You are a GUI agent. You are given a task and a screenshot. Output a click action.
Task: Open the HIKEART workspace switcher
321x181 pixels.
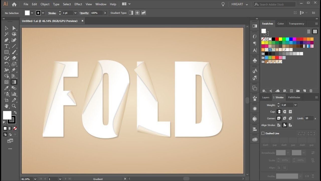(239, 4)
